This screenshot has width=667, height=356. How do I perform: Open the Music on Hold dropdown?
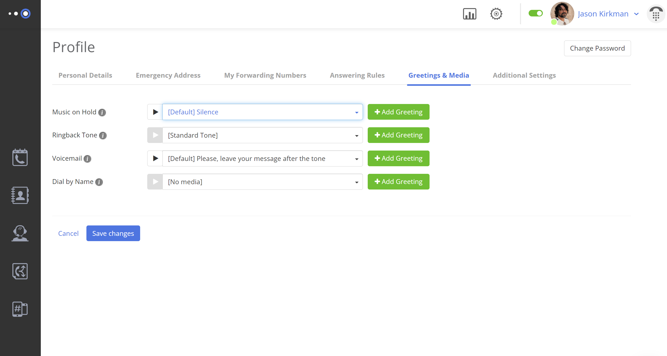(263, 112)
